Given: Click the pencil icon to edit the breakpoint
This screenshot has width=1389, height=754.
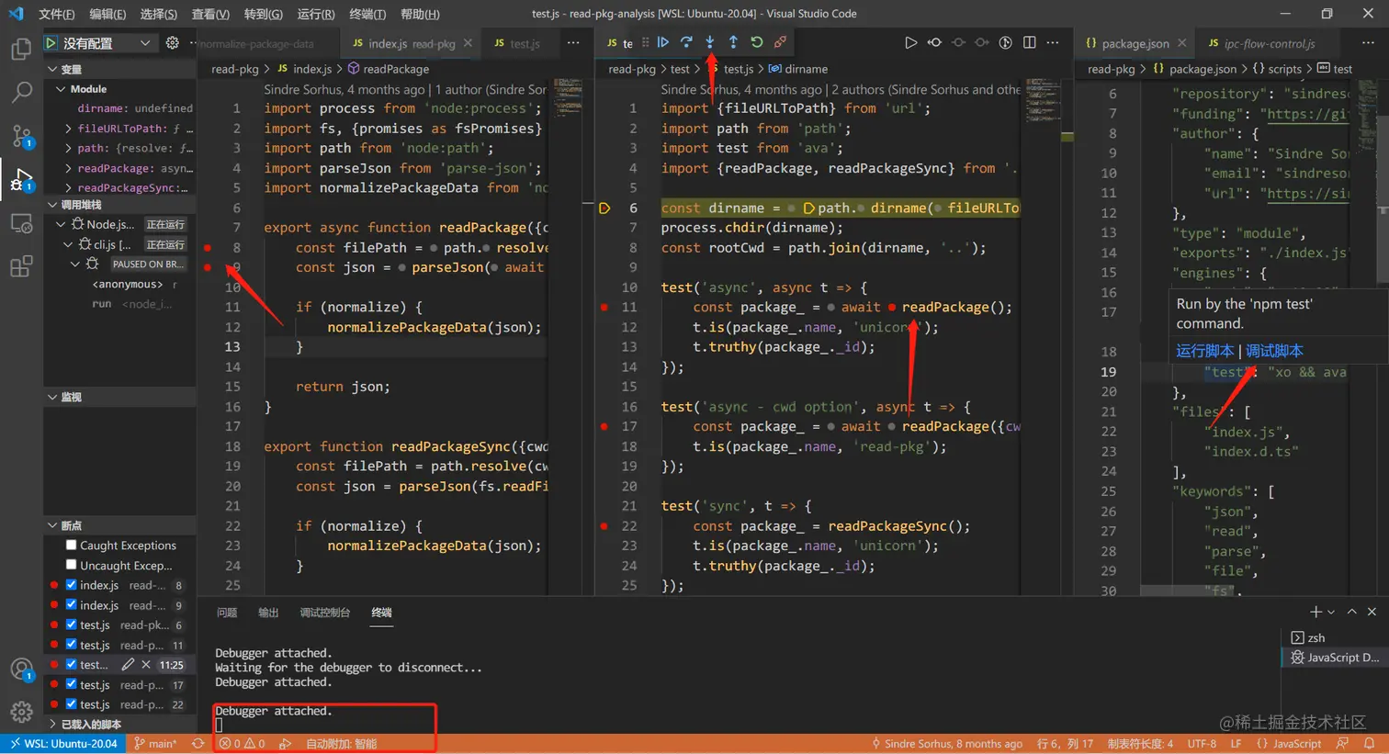Looking at the screenshot, I should pyautogui.click(x=129, y=664).
